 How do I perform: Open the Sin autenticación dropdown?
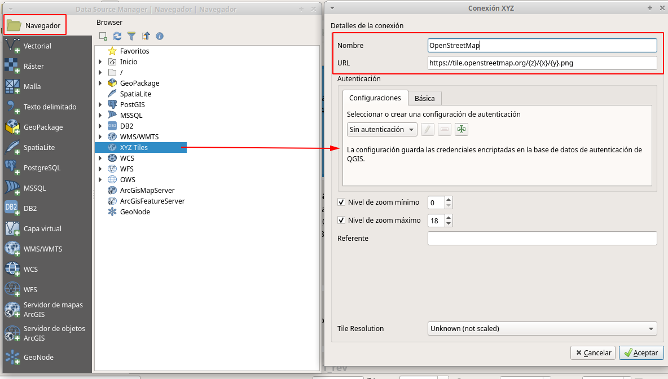point(382,130)
